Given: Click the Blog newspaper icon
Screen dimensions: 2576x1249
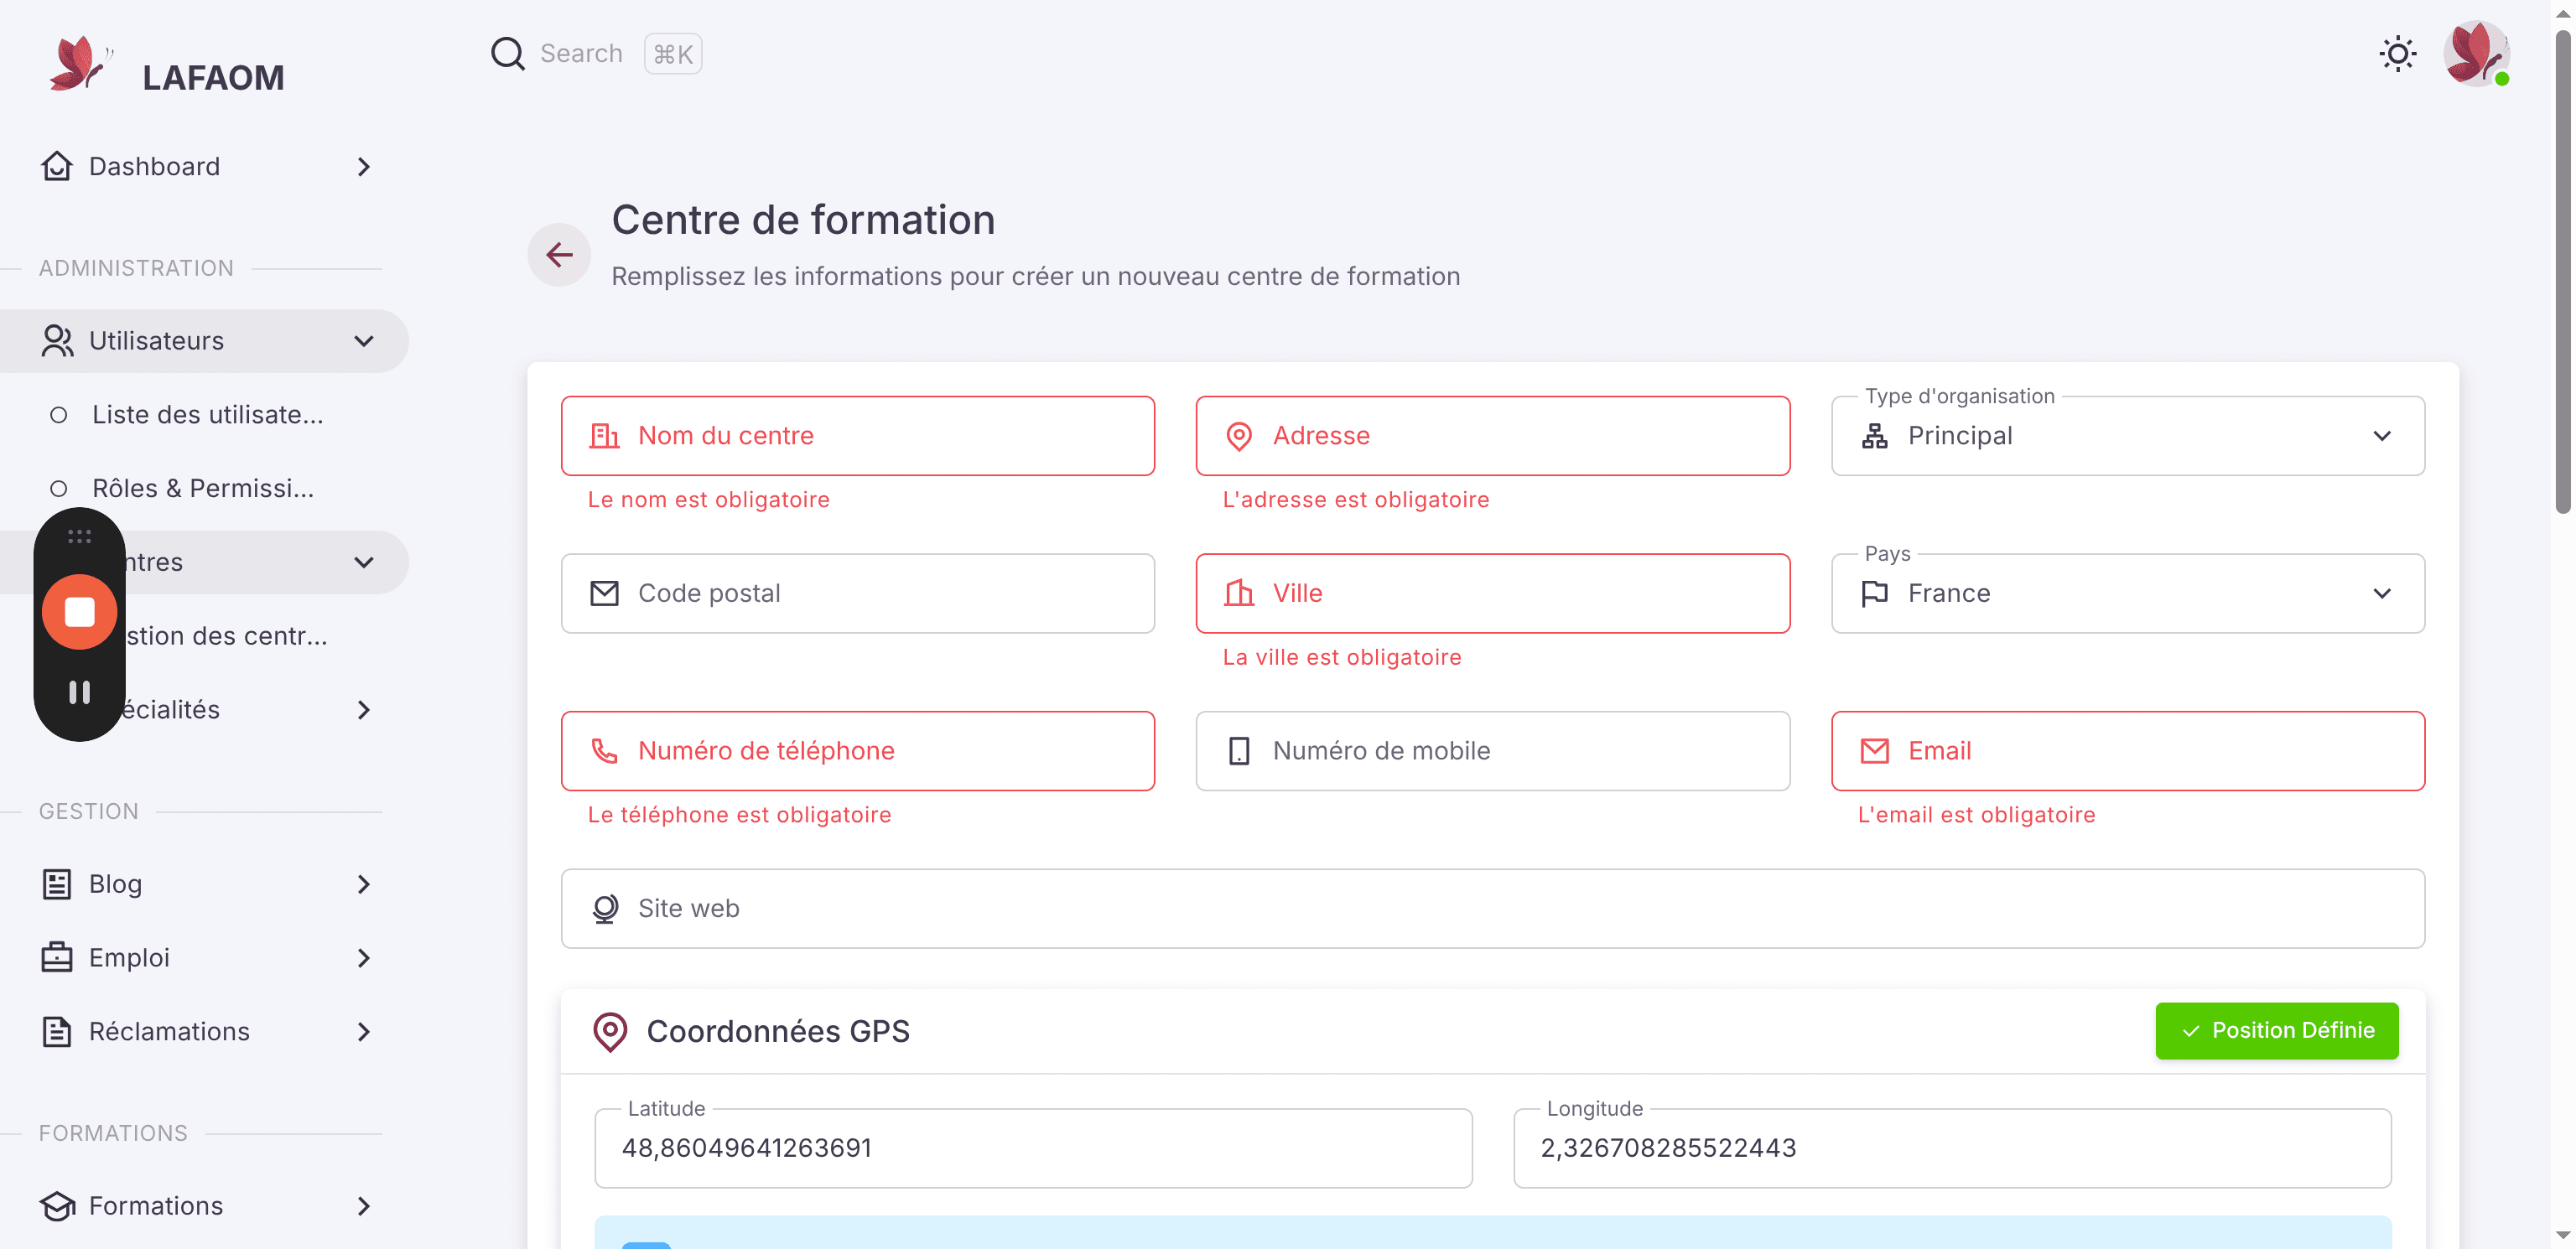Looking at the screenshot, I should (x=57, y=884).
